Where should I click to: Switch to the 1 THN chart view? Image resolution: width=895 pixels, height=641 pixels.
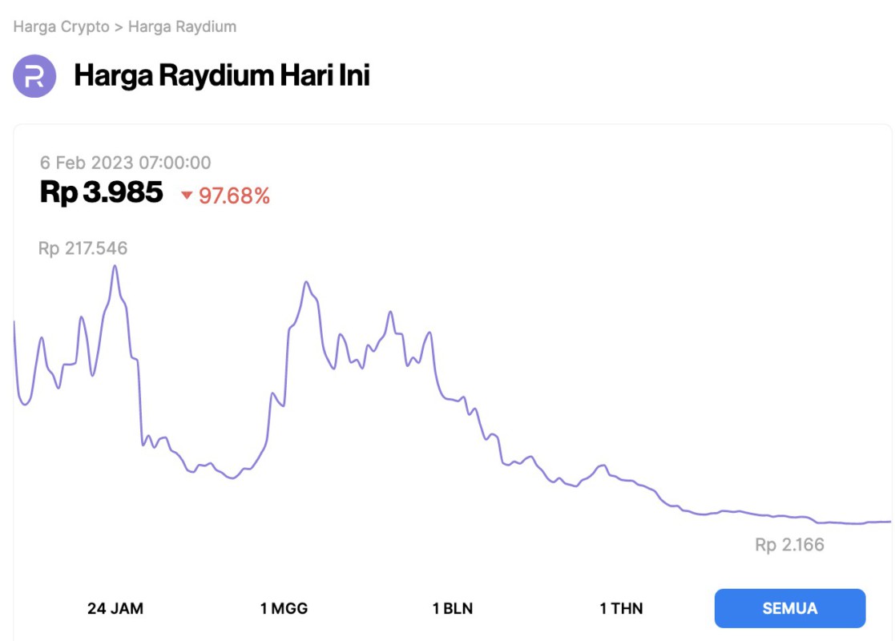coord(621,608)
